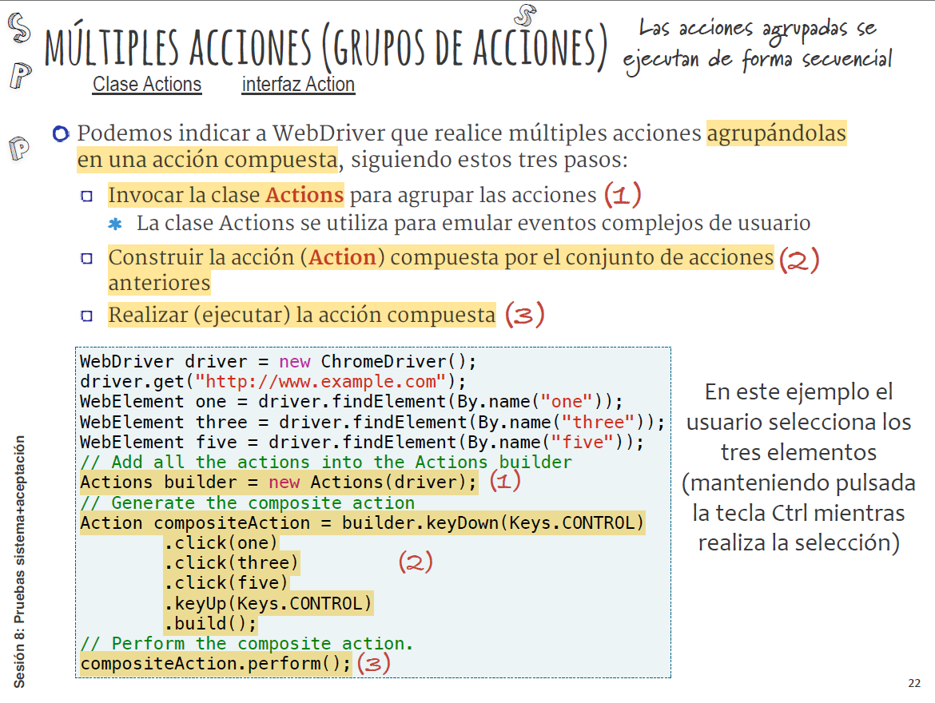
Task: Click the P annotation icon beside the main bullet
Action: 18,149
